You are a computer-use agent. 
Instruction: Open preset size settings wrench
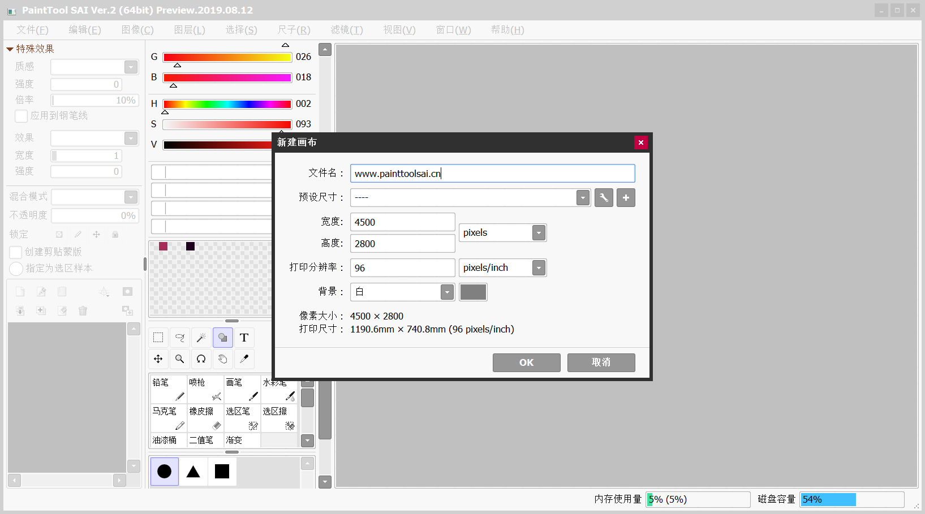(x=604, y=198)
